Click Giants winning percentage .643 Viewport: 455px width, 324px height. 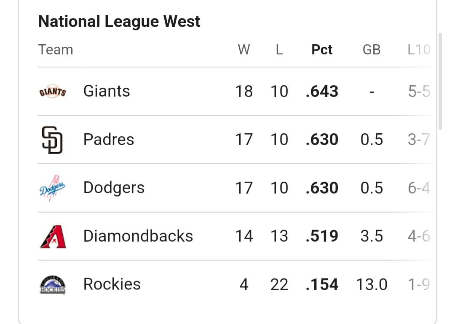(322, 92)
